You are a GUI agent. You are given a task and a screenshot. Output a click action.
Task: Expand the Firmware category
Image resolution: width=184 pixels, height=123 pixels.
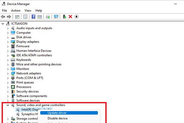(x=8, y=46)
